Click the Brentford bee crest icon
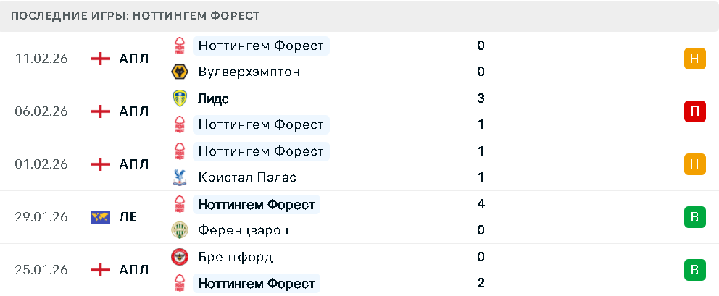This screenshot has width=719, height=296. [x=179, y=257]
